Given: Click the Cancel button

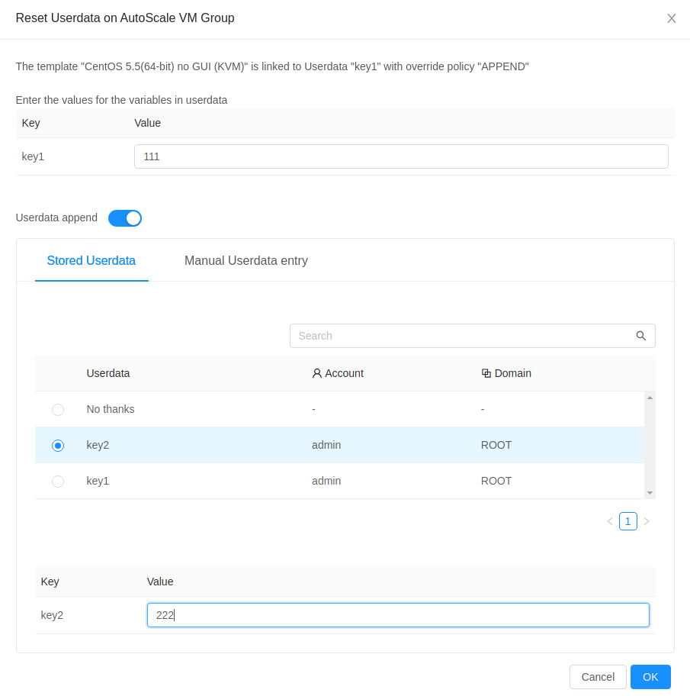Looking at the screenshot, I should tap(598, 677).
